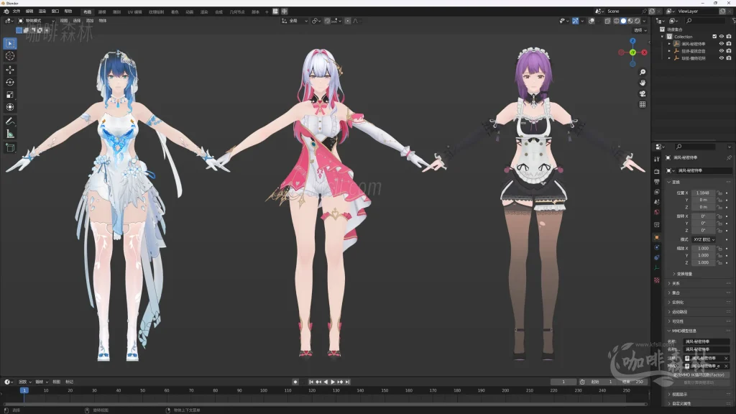Image resolution: width=736 pixels, height=414 pixels.
Task: Open the Render menu
Action: (x=42, y=11)
